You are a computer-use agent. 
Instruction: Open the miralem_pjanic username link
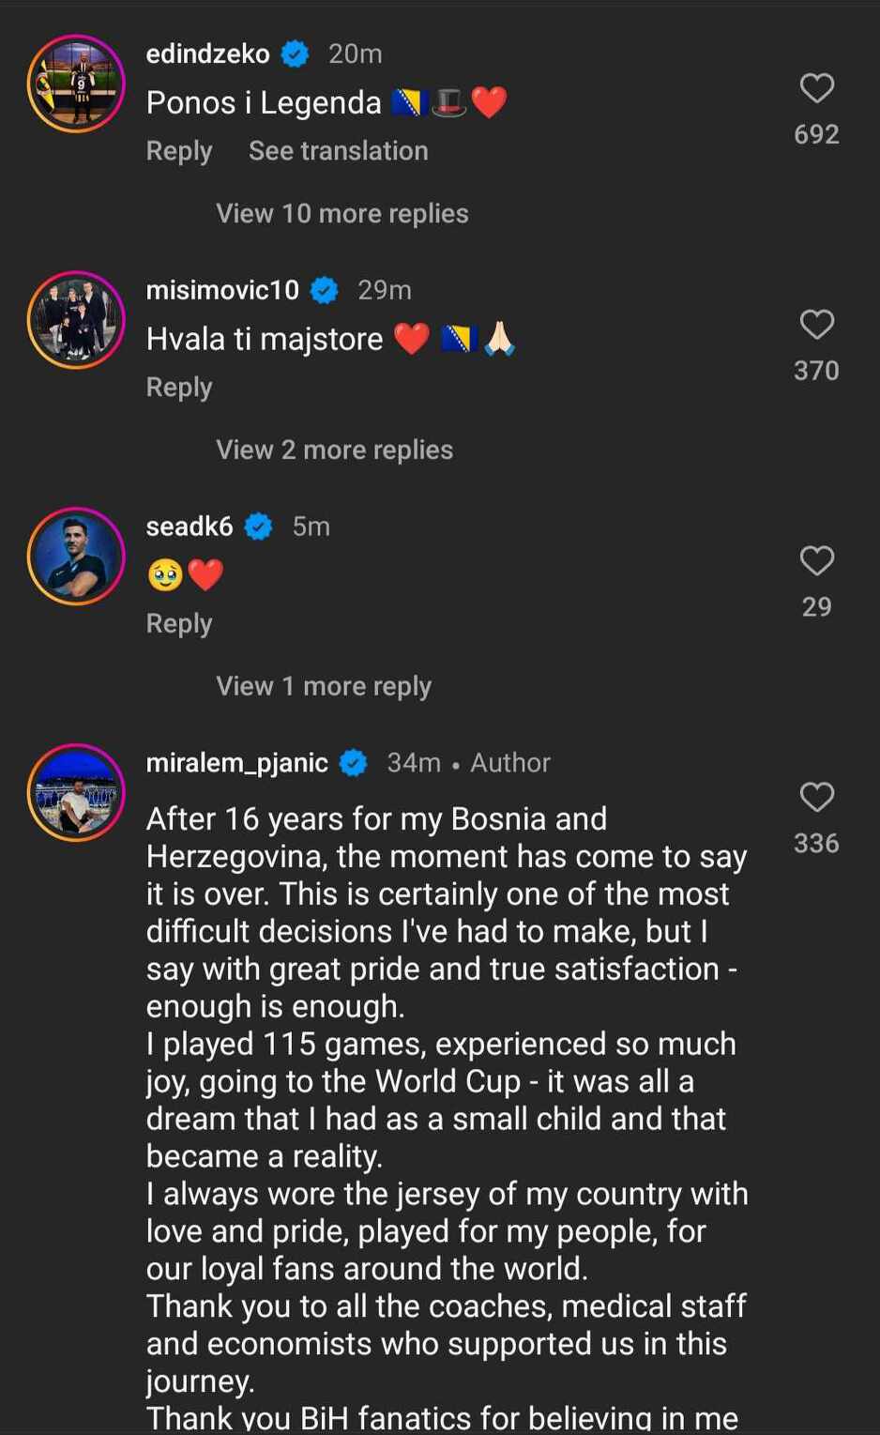pos(236,763)
